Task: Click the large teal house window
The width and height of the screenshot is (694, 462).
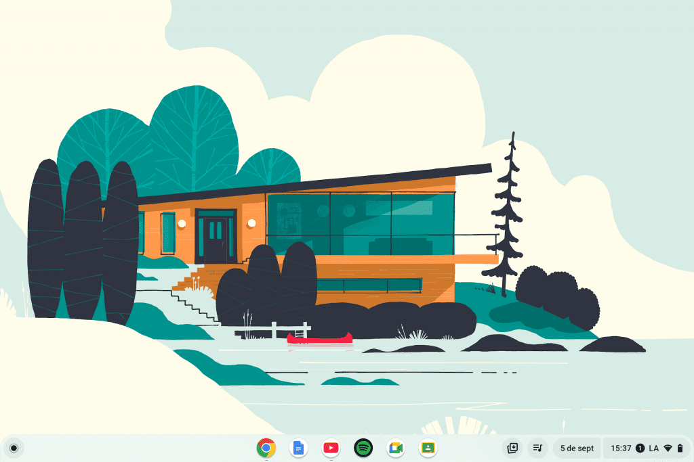Action: [359, 223]
